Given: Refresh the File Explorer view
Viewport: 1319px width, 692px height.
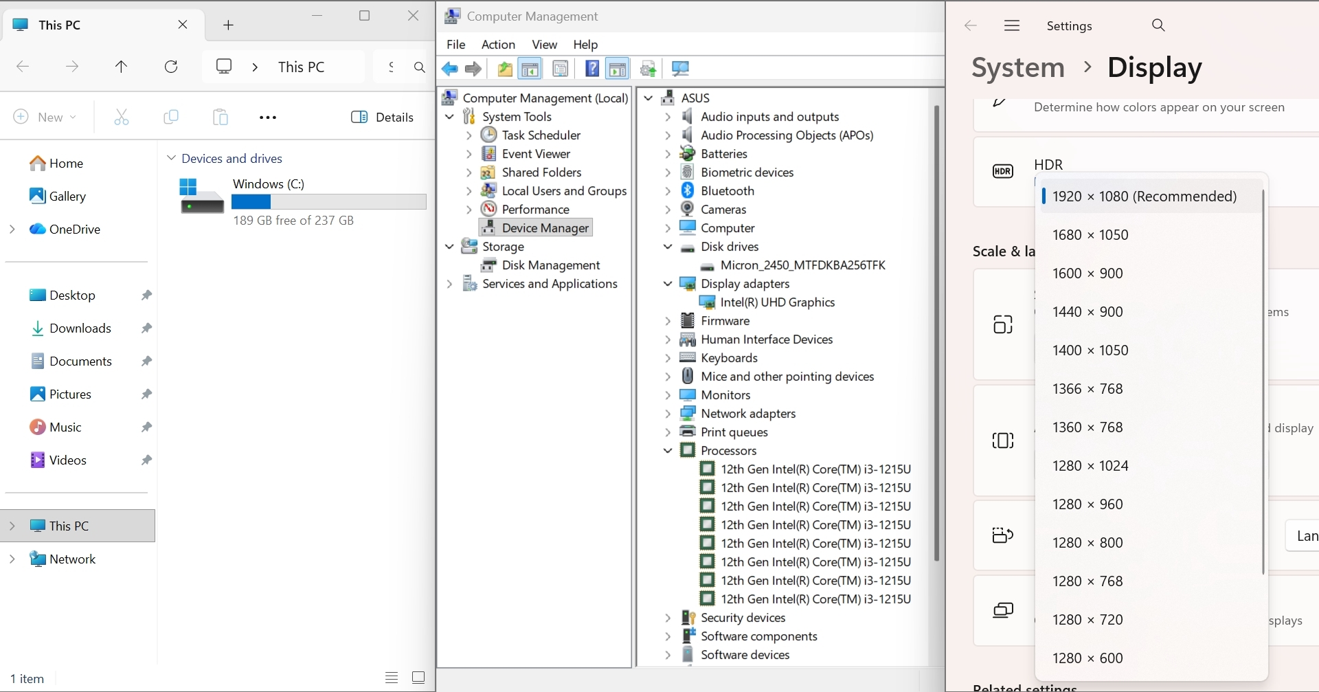Looking at the screenshot, I should [x=171, y=67].
